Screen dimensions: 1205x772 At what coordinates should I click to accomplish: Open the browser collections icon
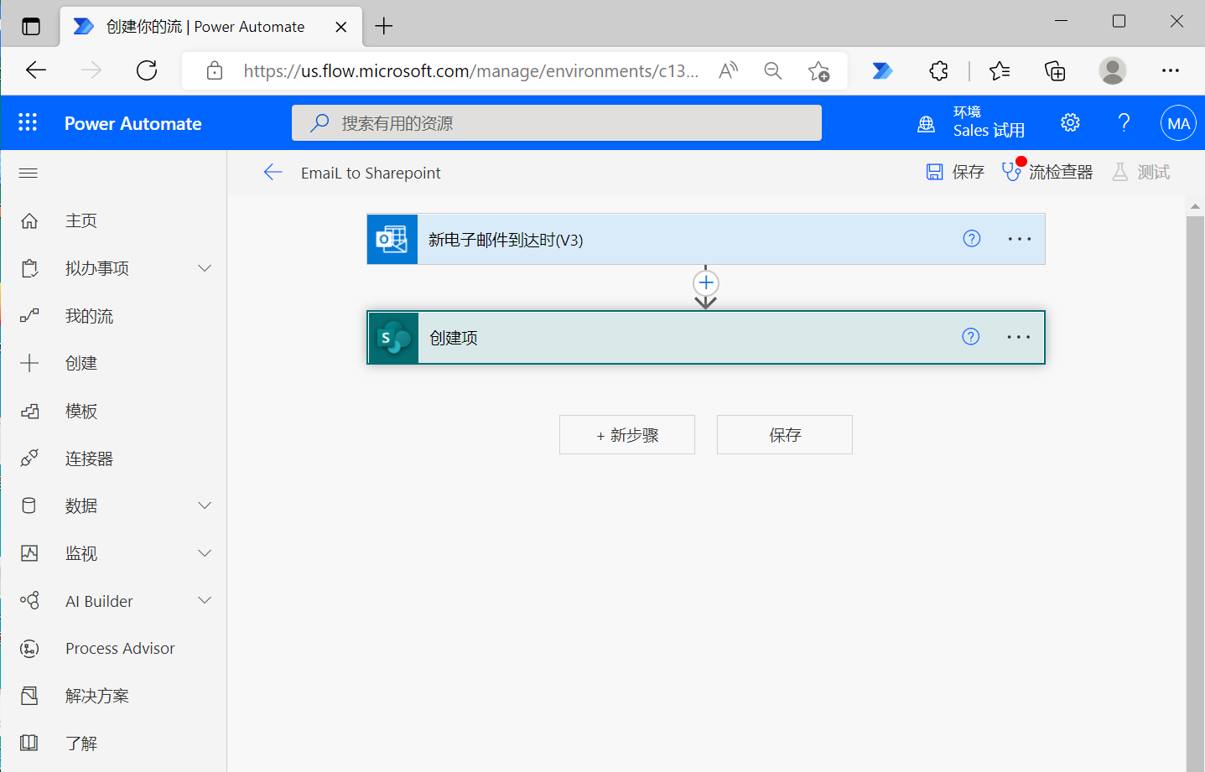(1055, 71)
